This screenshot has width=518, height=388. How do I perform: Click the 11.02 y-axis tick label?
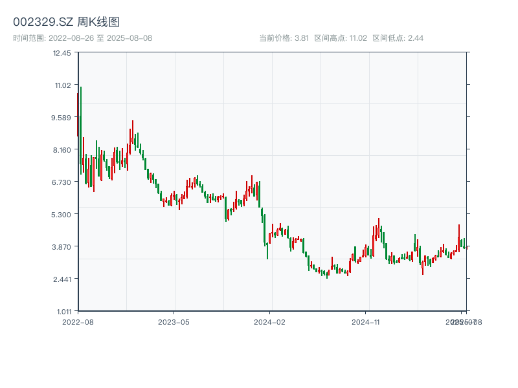(x=63, y=85)
